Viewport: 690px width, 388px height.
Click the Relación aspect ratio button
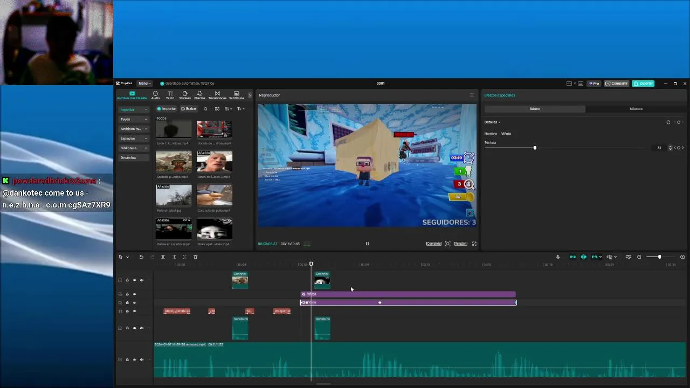[x=460, y=244]
